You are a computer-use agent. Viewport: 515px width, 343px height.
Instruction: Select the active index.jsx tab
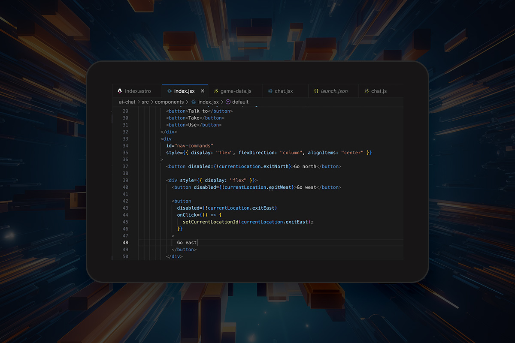tap(185, 91)
